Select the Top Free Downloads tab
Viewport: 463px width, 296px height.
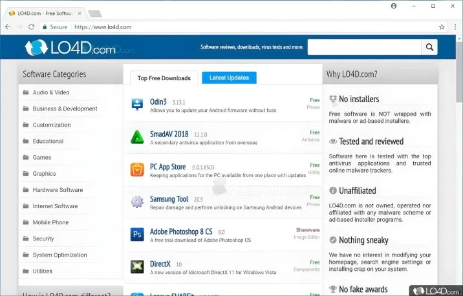pyautogui.click(x=164, y=78)
